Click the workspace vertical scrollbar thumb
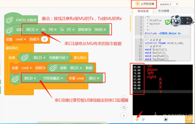 130,23
